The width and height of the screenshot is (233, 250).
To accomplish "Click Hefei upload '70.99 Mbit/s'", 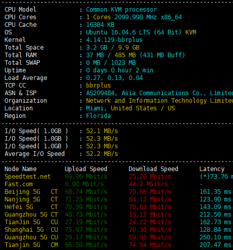I will click(x=86, y=207).
